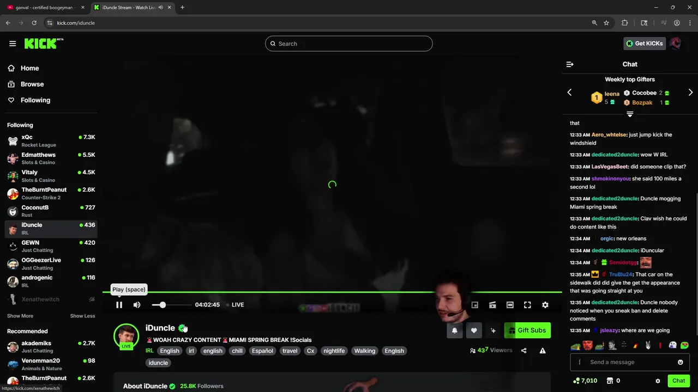Viewport: 698px width, 392px height.
Task: Click the green IRL category link
Action: [x=149, y=351]
